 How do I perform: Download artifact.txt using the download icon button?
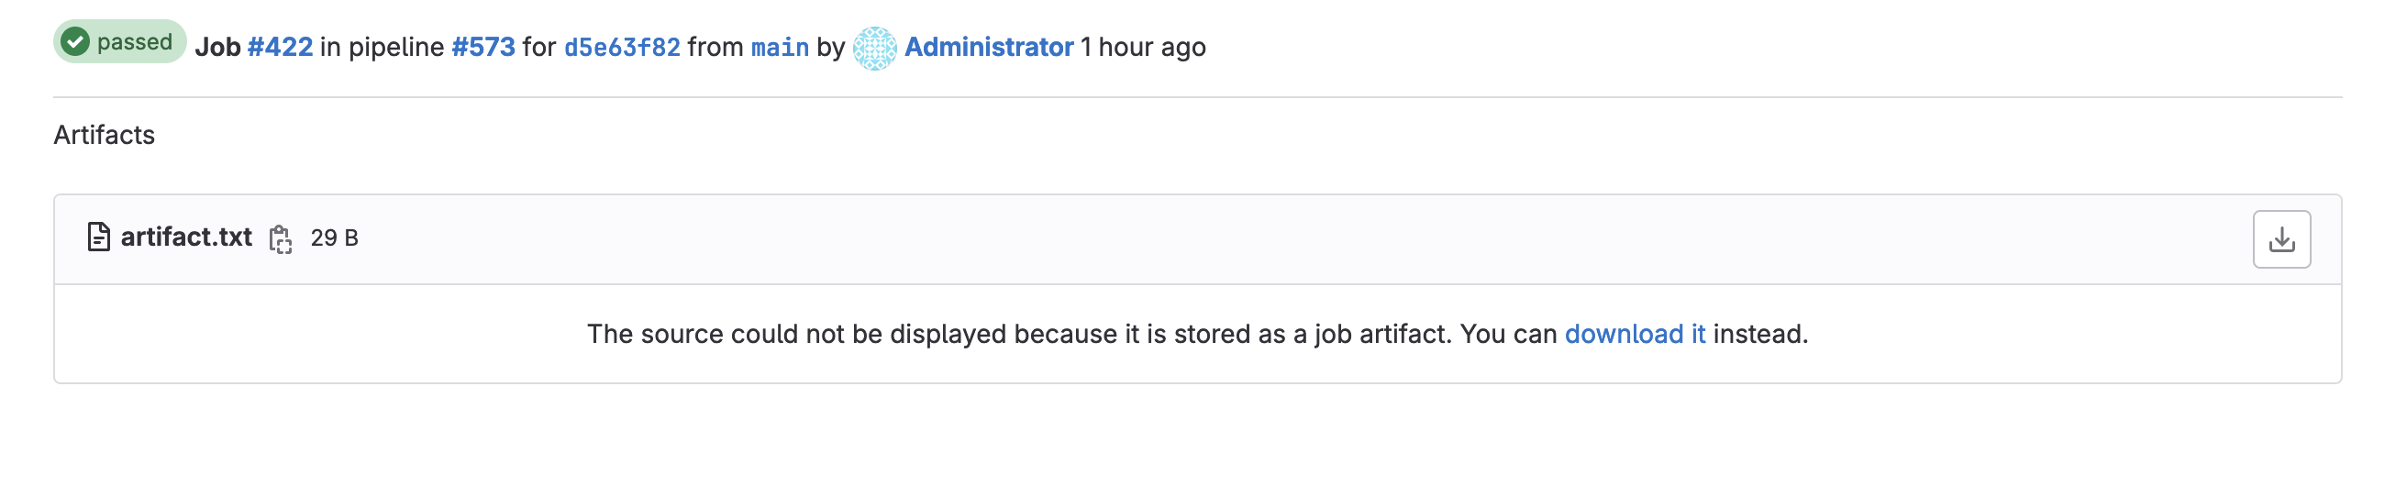click(2280, 239)
